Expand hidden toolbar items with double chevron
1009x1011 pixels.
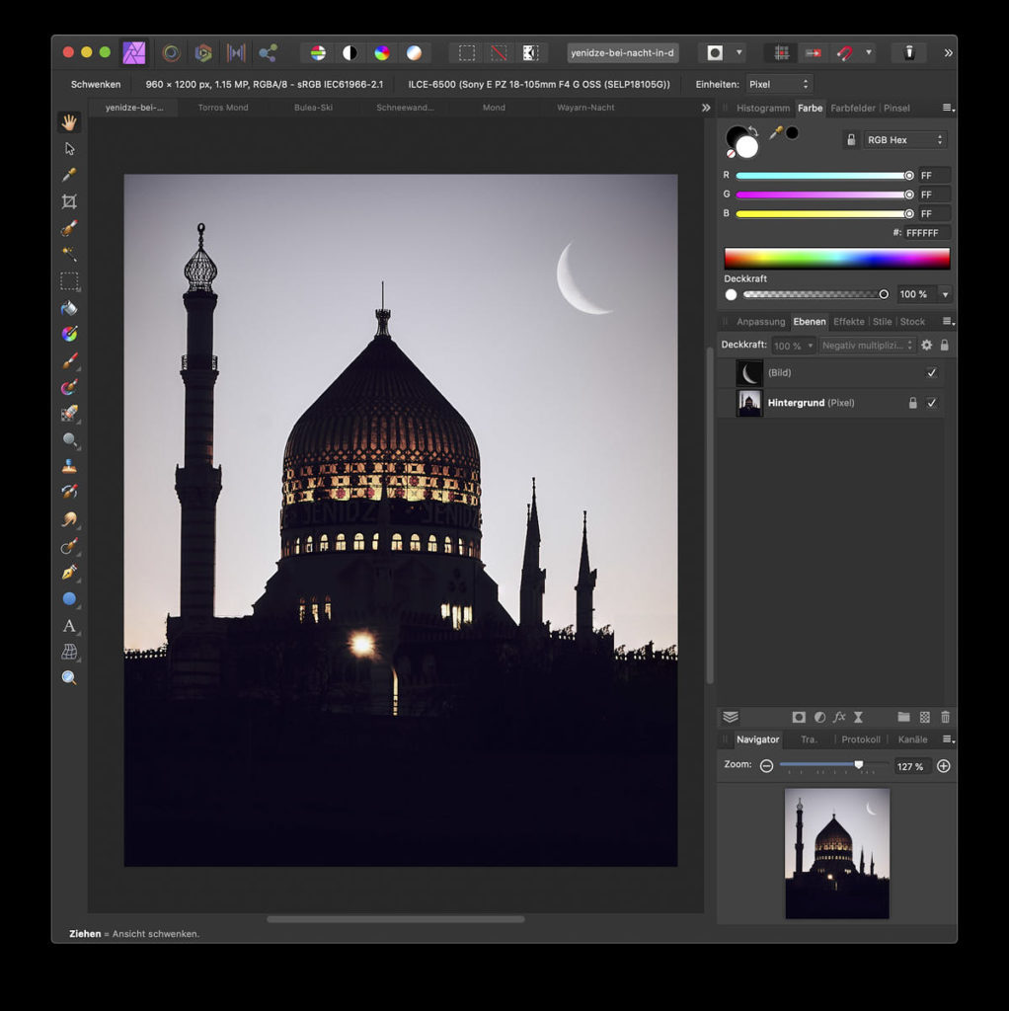click(x=949, y=53)
